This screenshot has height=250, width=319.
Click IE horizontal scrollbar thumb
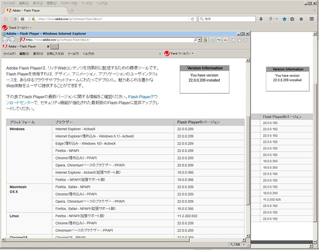(x=97, y=240)
